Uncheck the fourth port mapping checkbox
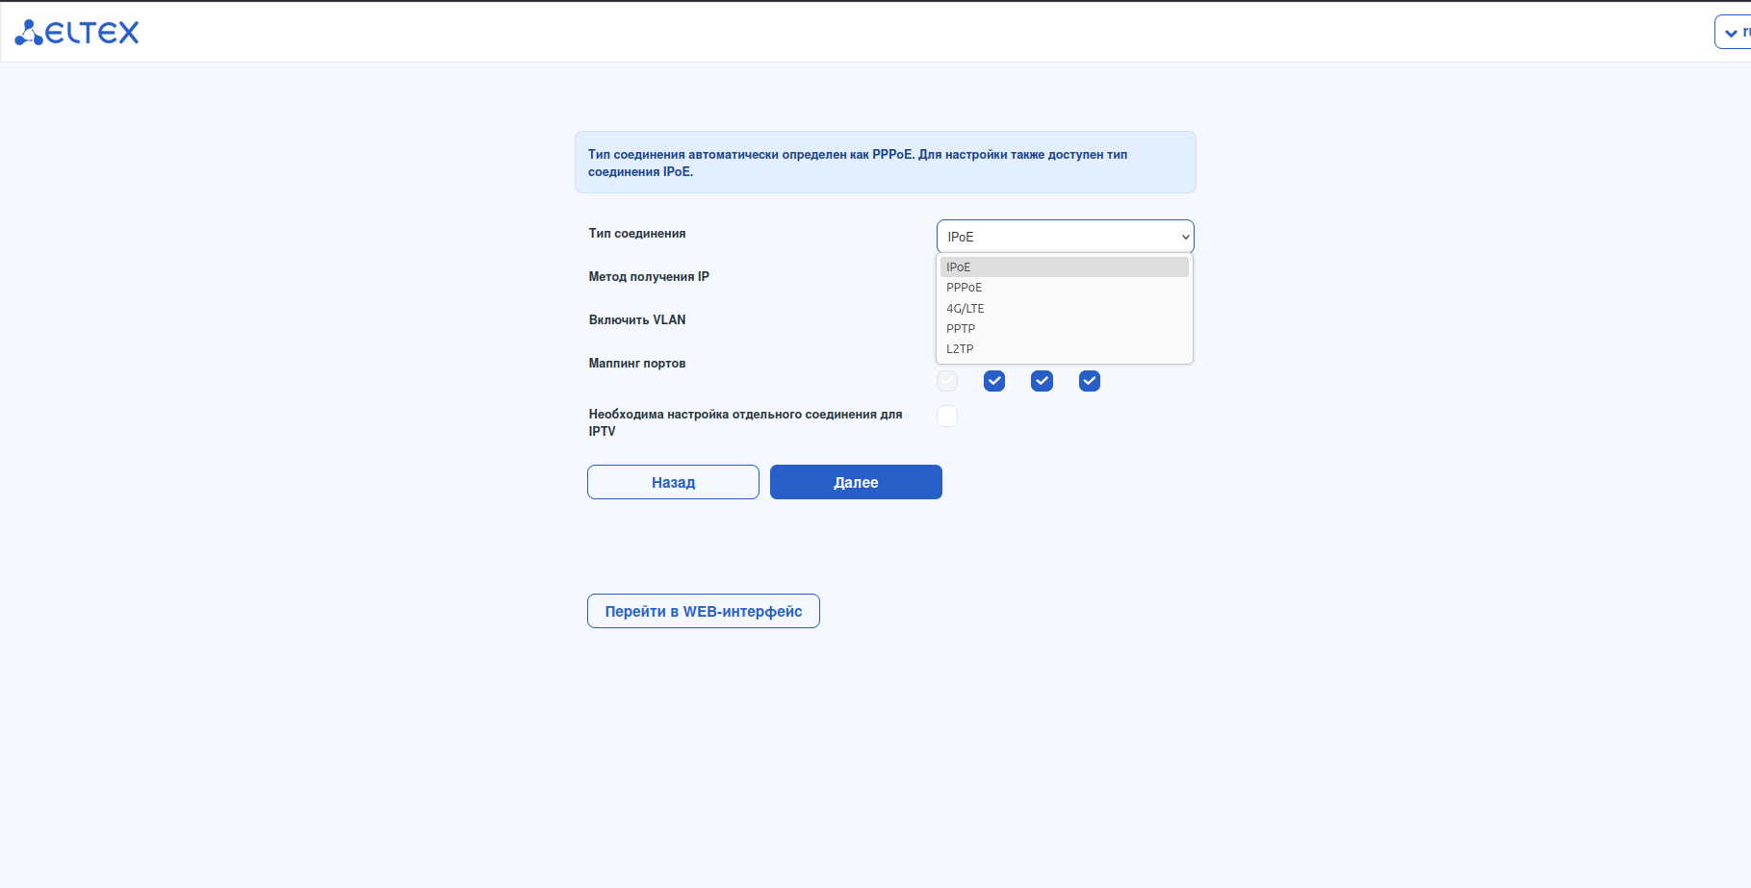The height and width of the screenshot is (888, 1751). (x=1090, y=381)
